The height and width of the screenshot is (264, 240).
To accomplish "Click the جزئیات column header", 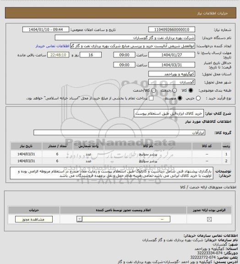I will [34, 210].
